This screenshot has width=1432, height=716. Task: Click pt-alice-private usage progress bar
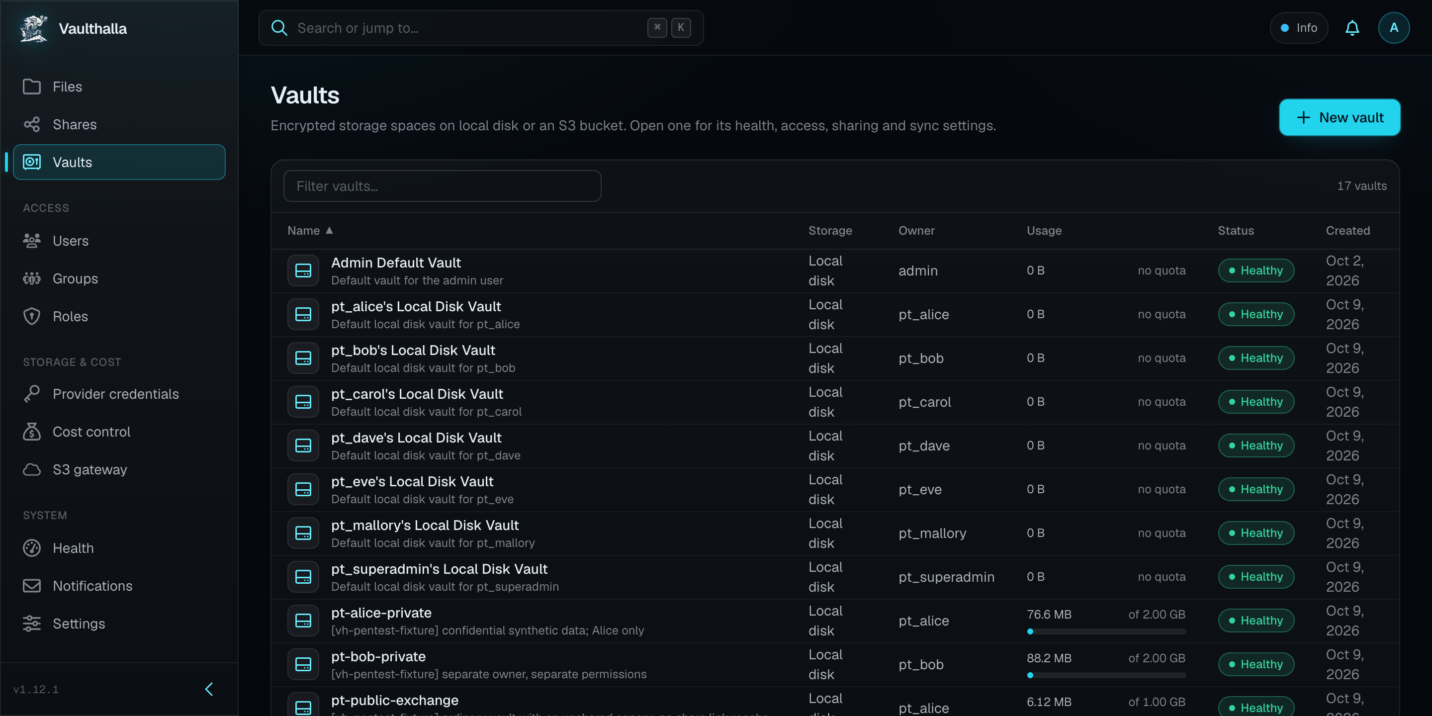(x=1106, y=631)
